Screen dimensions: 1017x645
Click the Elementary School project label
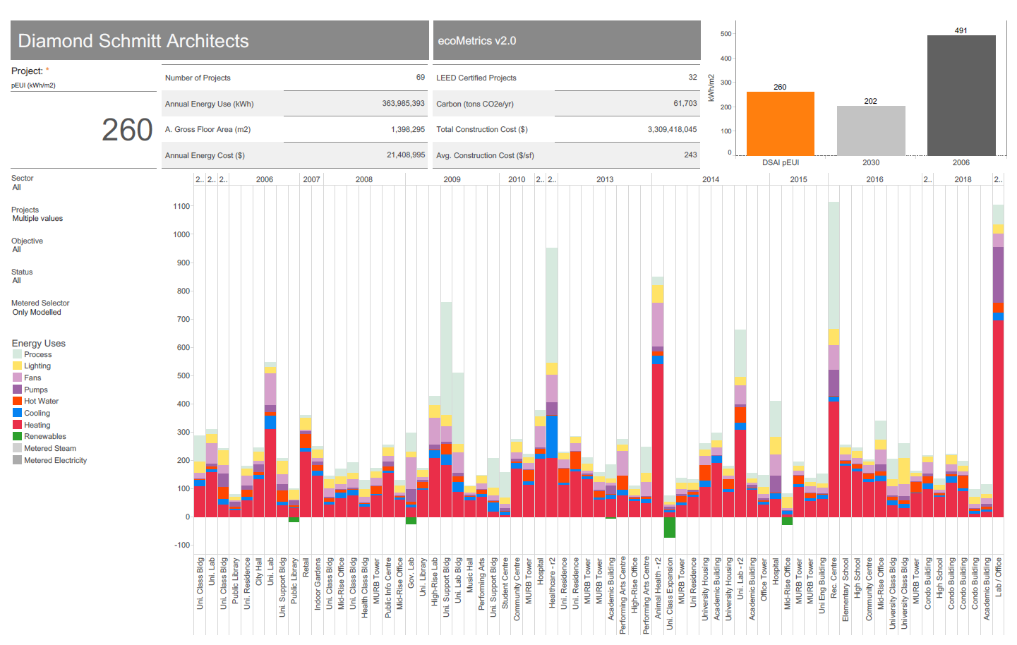[846, 590]
